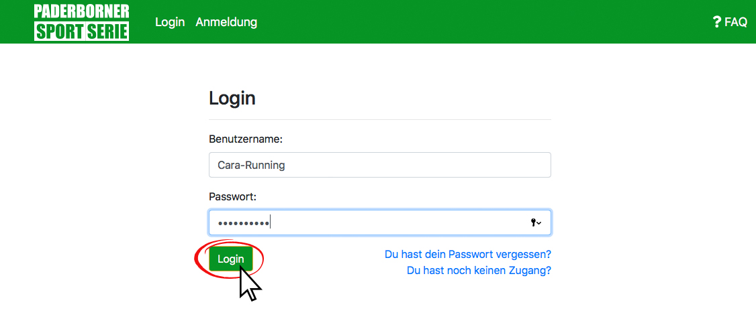
Task: Submit with the green Login button
Action: pyautogui.click(x=230, y=259)
